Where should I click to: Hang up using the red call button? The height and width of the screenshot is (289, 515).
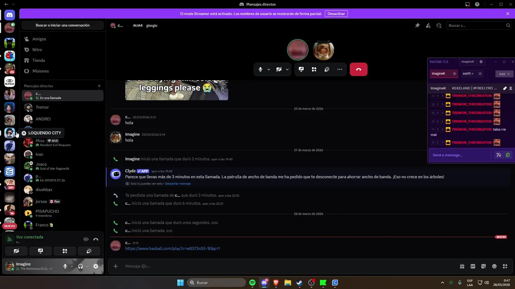click(x=358, y=69)
